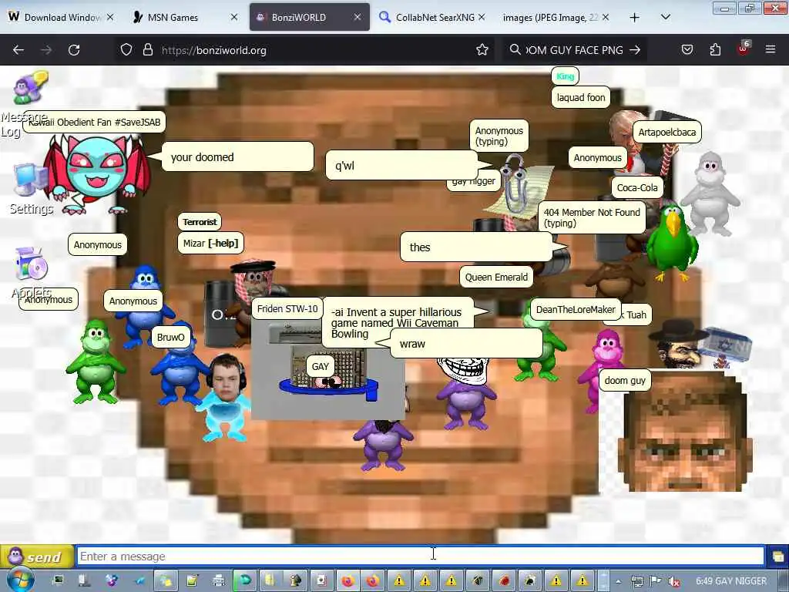Viewport: 789px width, 592px height.
Task: Open the BonziWORLD Settings icon
Action: pyautogui.click(x=30, y=181)
